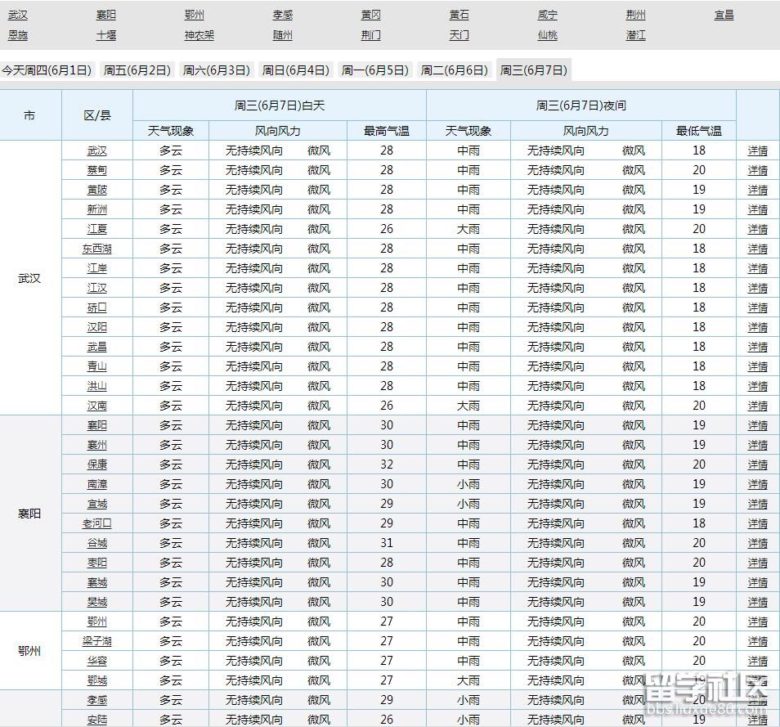Open the 东西湖 district forecast

pyautogui.click(x=98, y=249)
